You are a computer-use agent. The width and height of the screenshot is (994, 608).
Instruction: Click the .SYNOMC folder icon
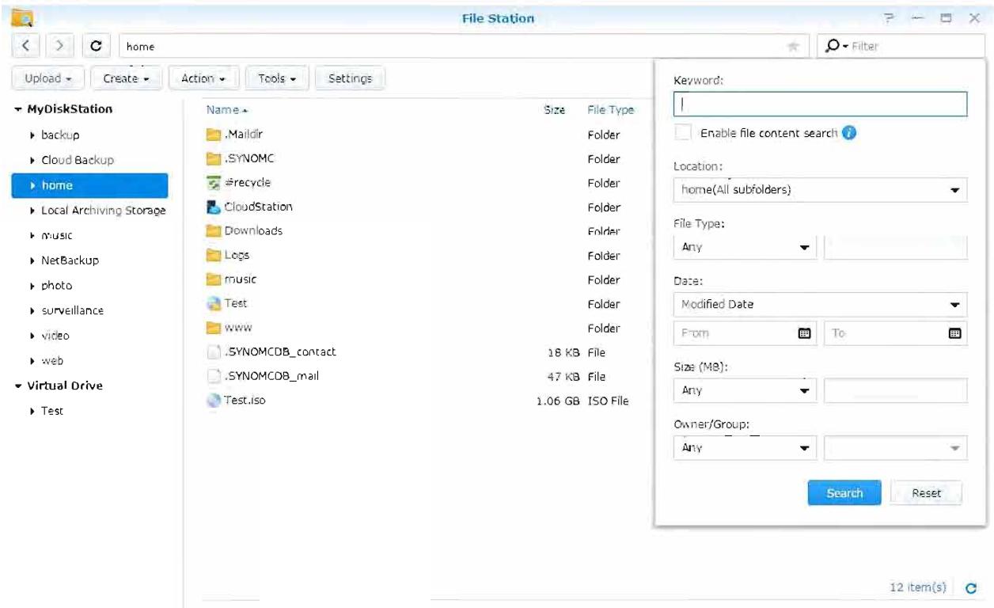pyautogui.click(x=213, y=158)
